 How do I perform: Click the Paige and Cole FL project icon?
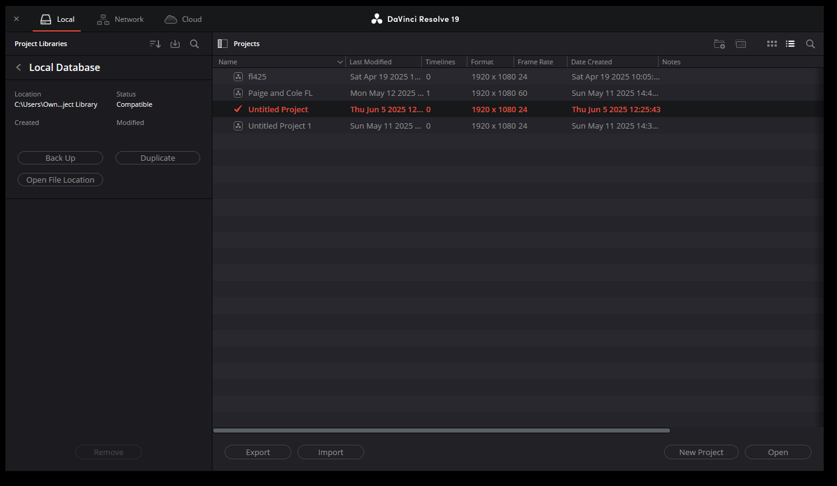pos(238,93)
